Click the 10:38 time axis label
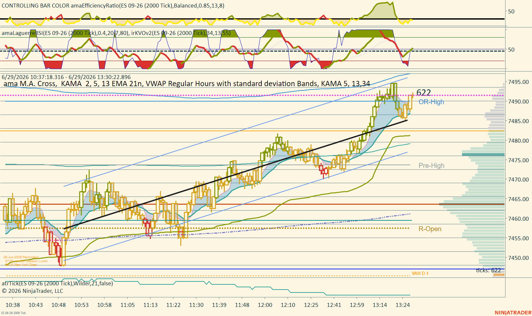This screenshot has height=316, width=532. point(13,305)
